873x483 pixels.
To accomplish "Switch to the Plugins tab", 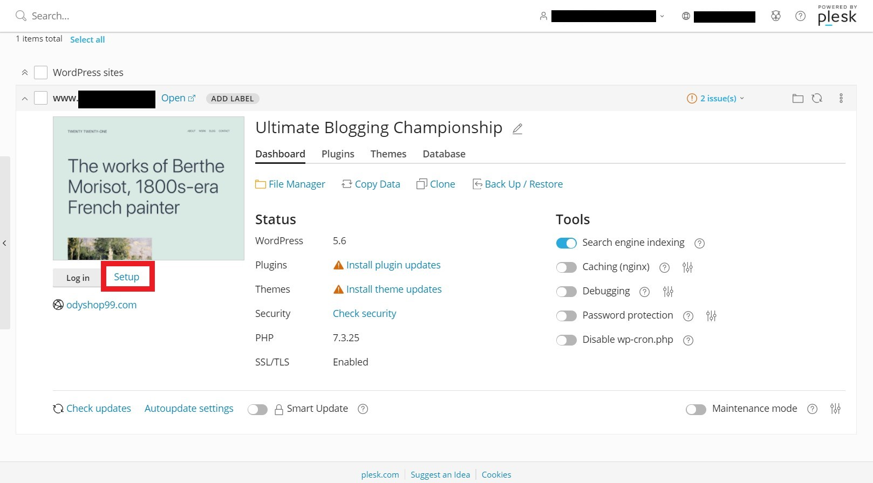I will (x=338, y=154).
